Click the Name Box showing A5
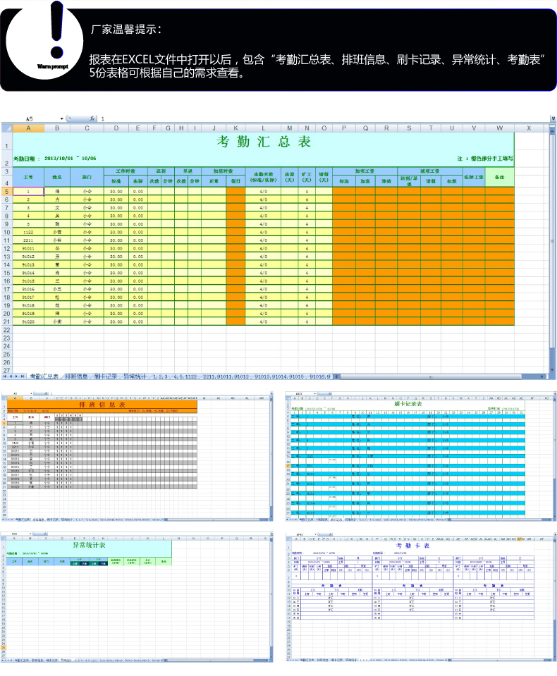Image resolution: width=557 pixels, height=676 pixels. click(x=30, y=118)
